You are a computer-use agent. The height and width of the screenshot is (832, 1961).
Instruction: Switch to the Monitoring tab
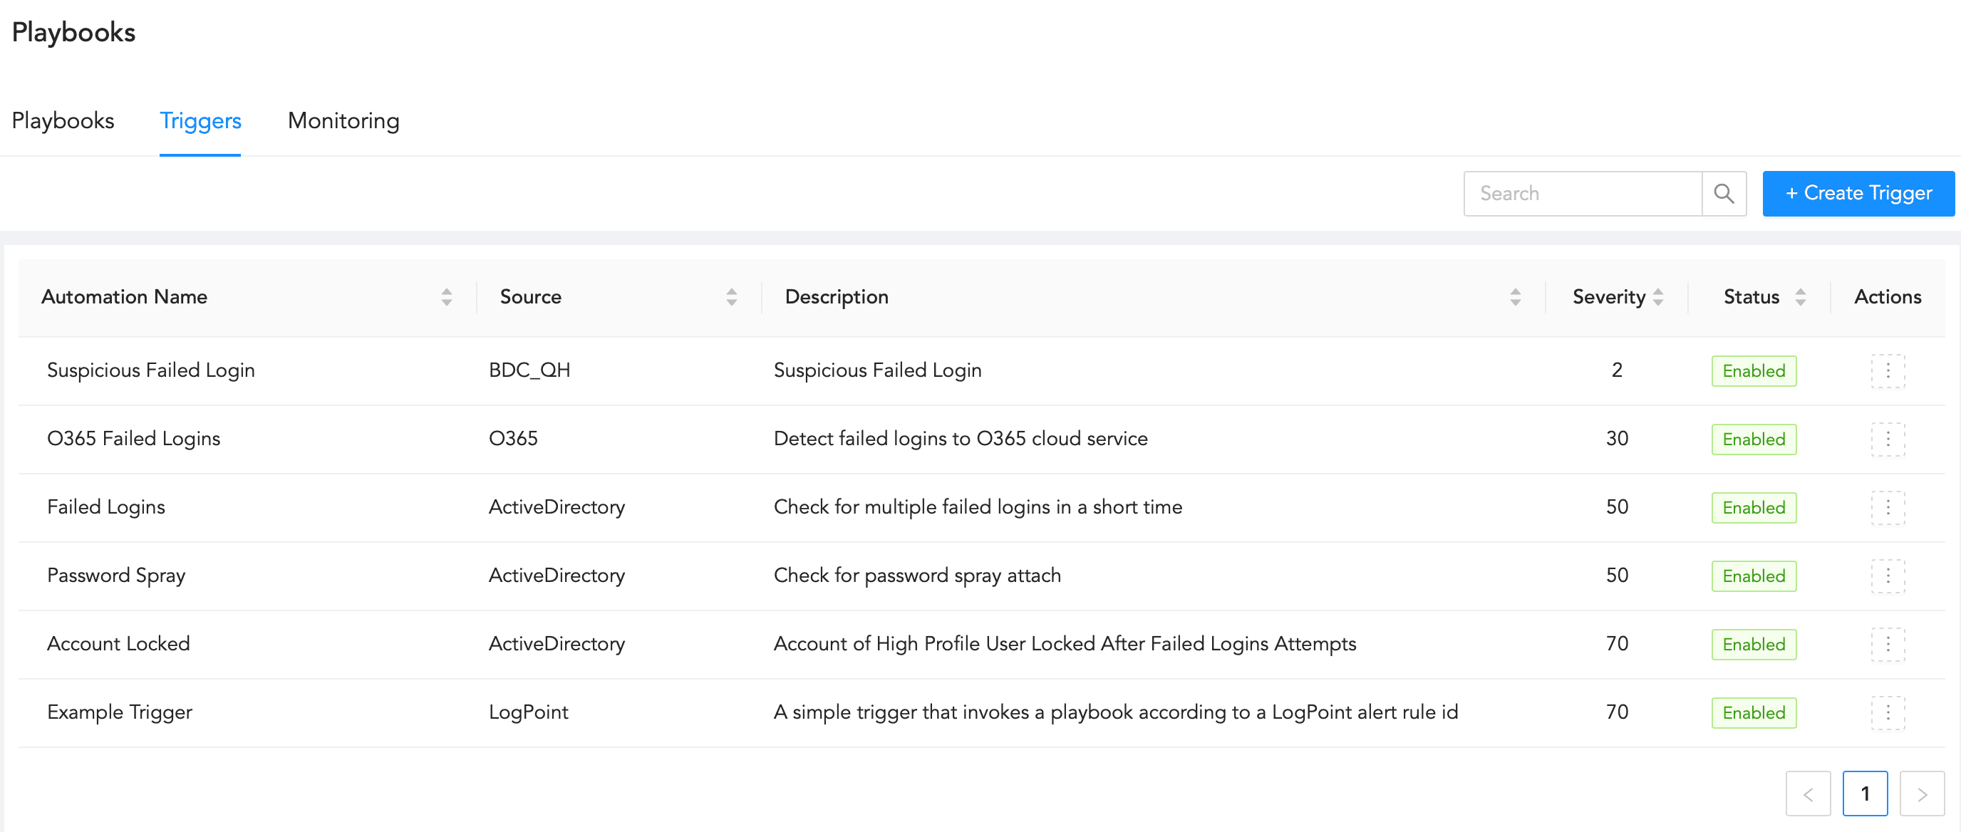(343, 121)
